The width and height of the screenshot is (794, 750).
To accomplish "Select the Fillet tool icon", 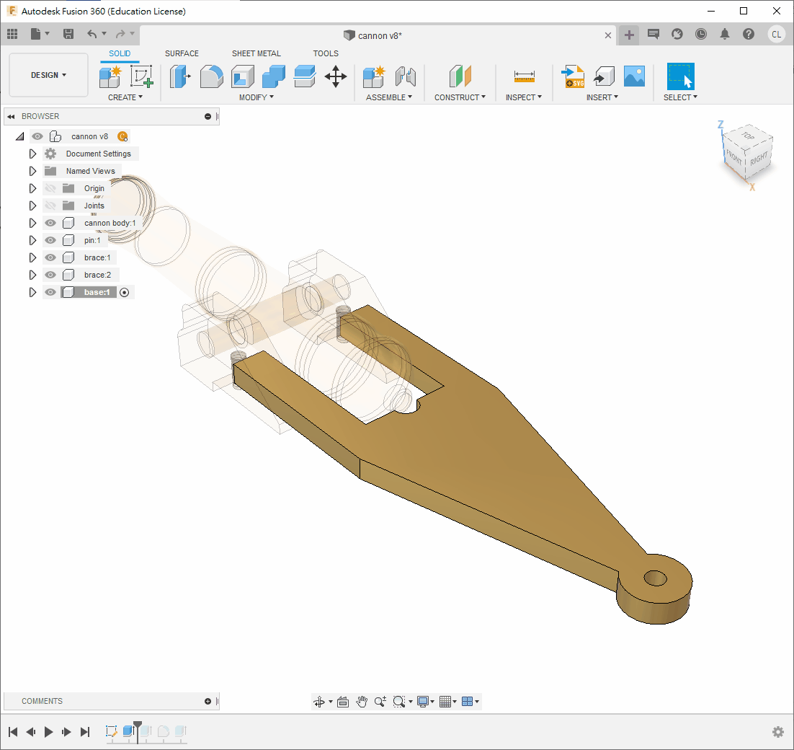I will click(x=211, y=76).
